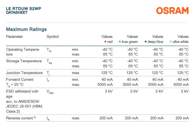Click the Operating Temperature parameter label

pos(23,52)
